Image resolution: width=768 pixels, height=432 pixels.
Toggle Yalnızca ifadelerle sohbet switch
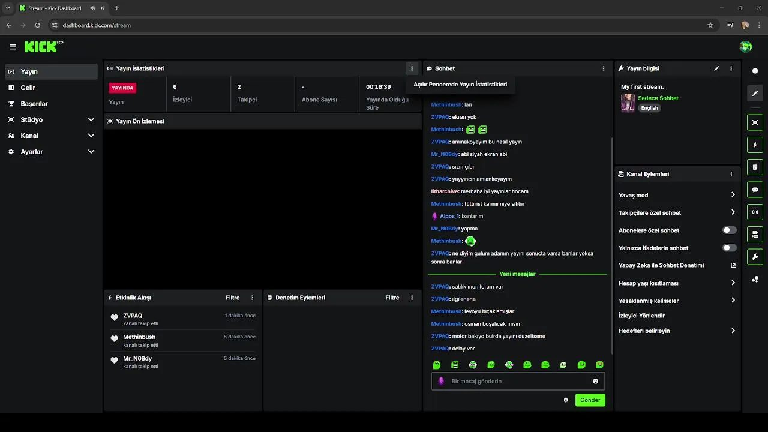(729, 248)
